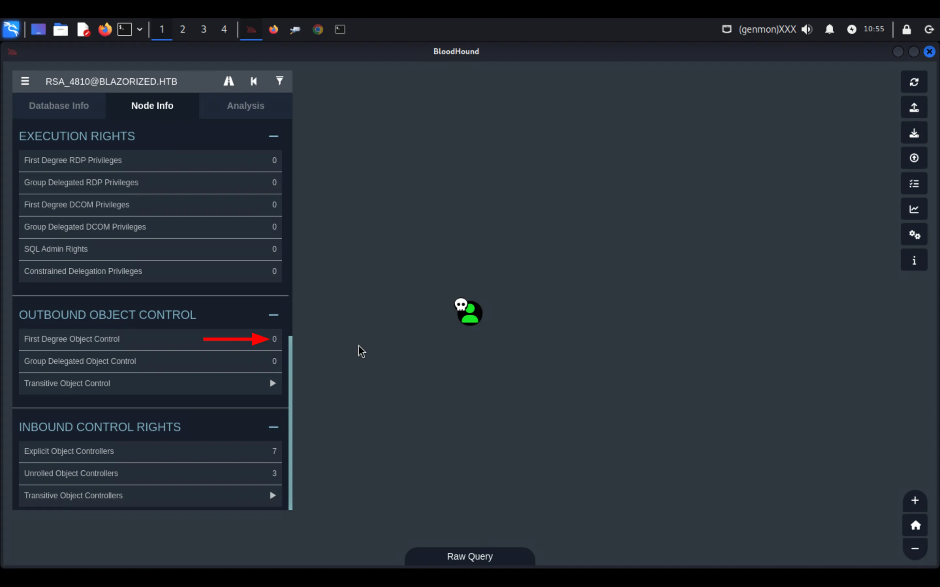Click the node info panel scrollbar
This screenshot has width=940, height=587.
coord(290,422)
